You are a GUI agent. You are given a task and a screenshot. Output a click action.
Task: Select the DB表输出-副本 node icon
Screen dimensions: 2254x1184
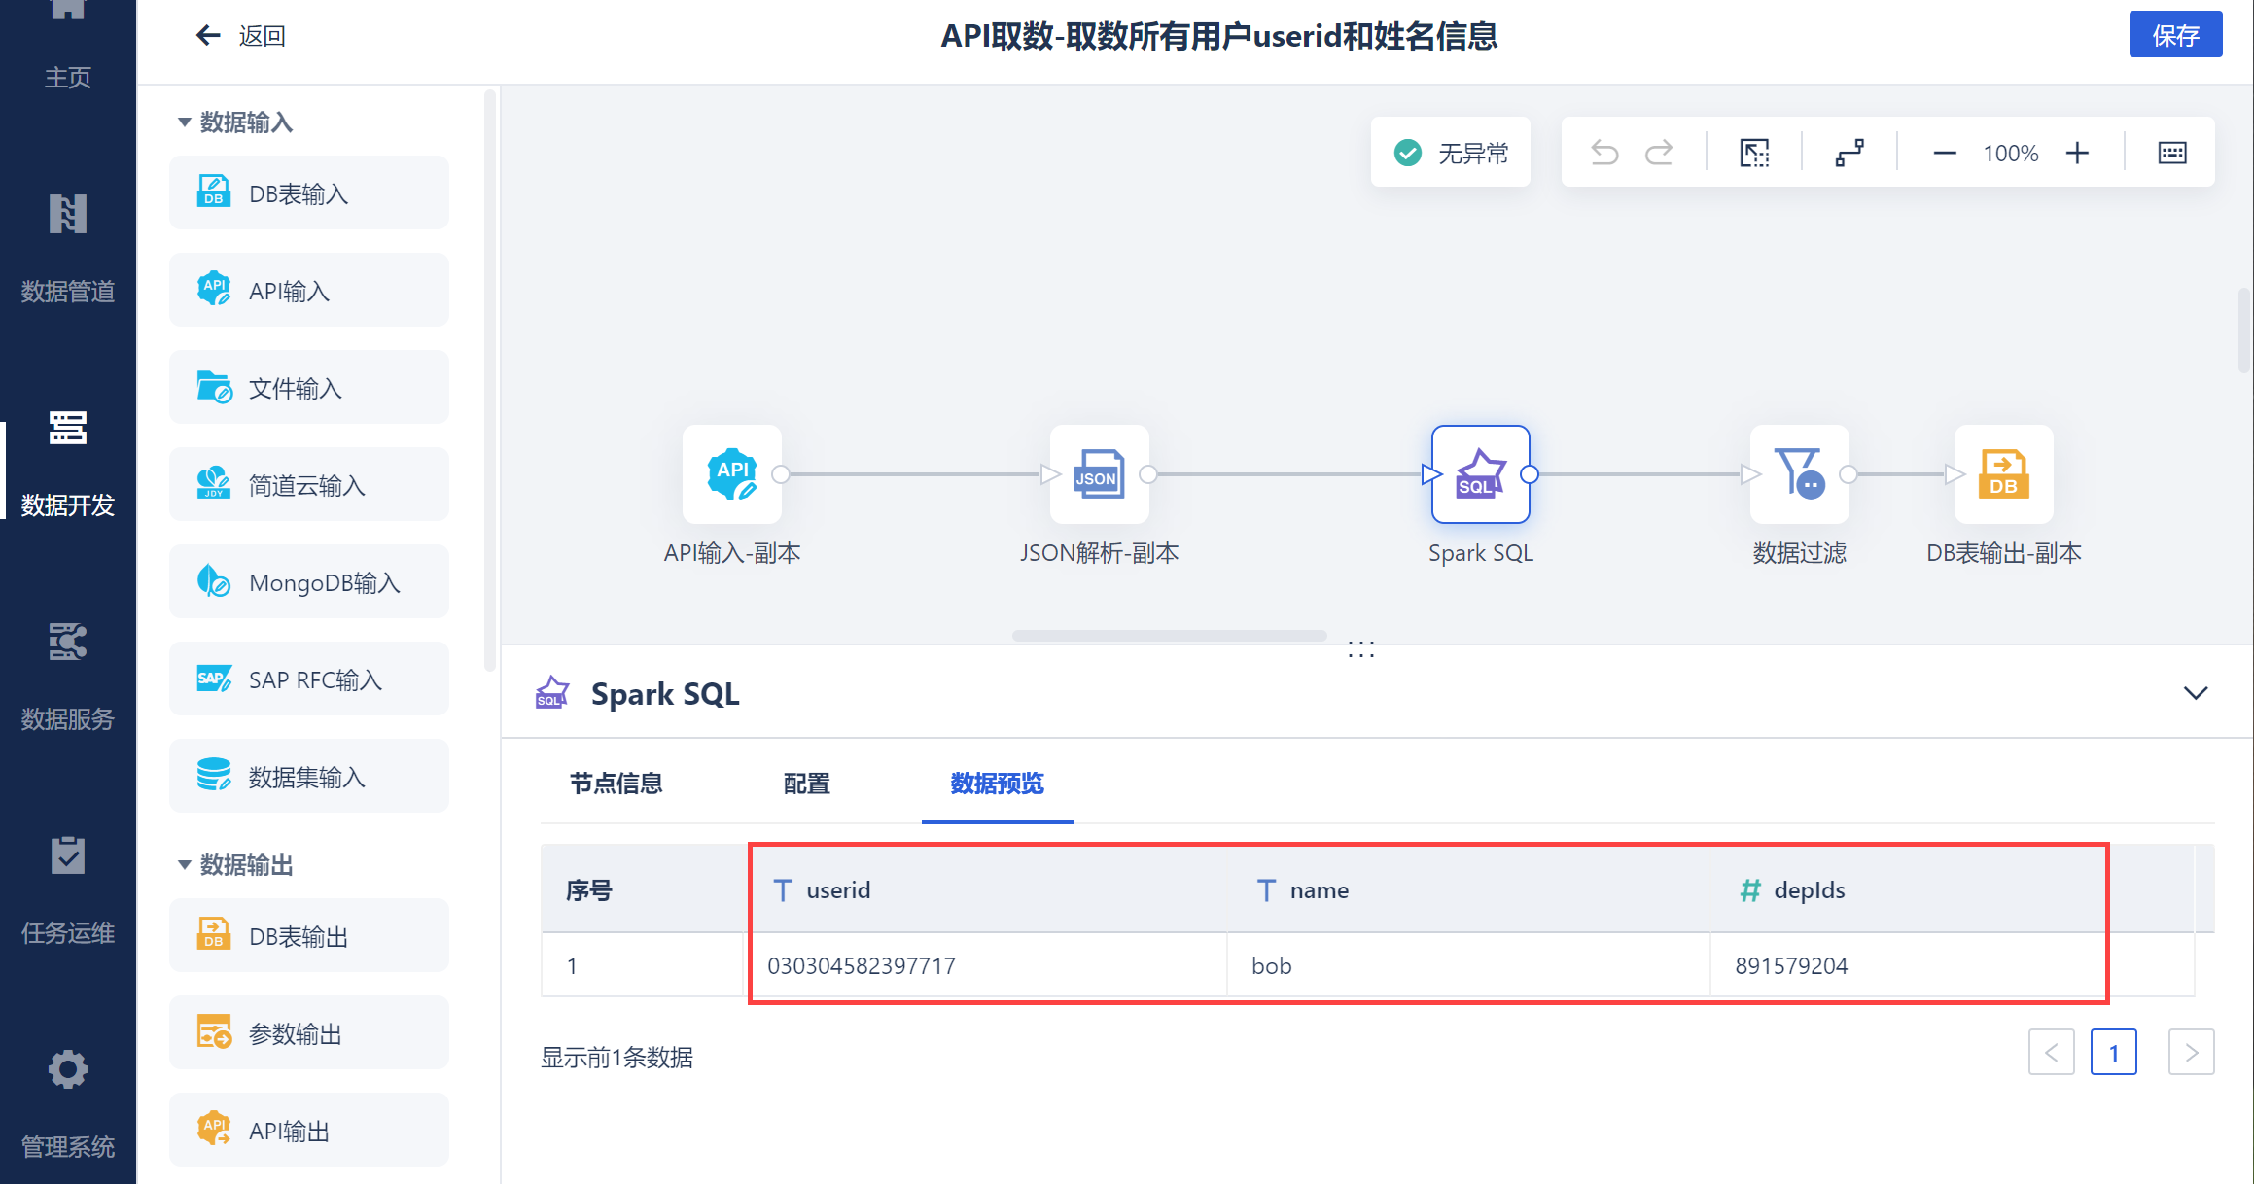[x=2003, y=474]
